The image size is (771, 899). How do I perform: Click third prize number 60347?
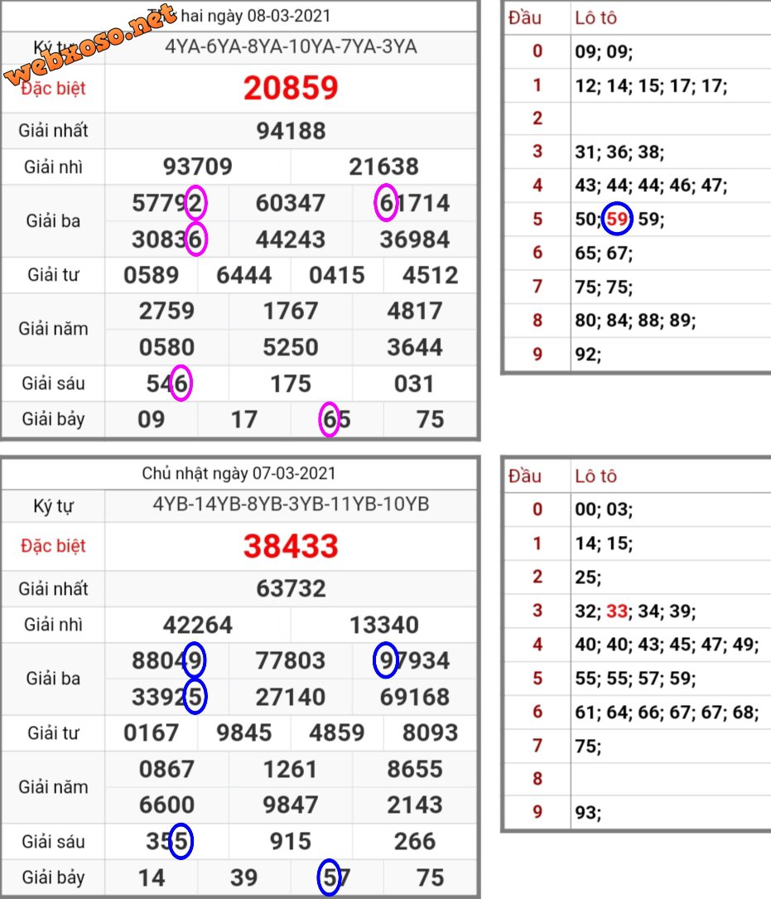291,203
